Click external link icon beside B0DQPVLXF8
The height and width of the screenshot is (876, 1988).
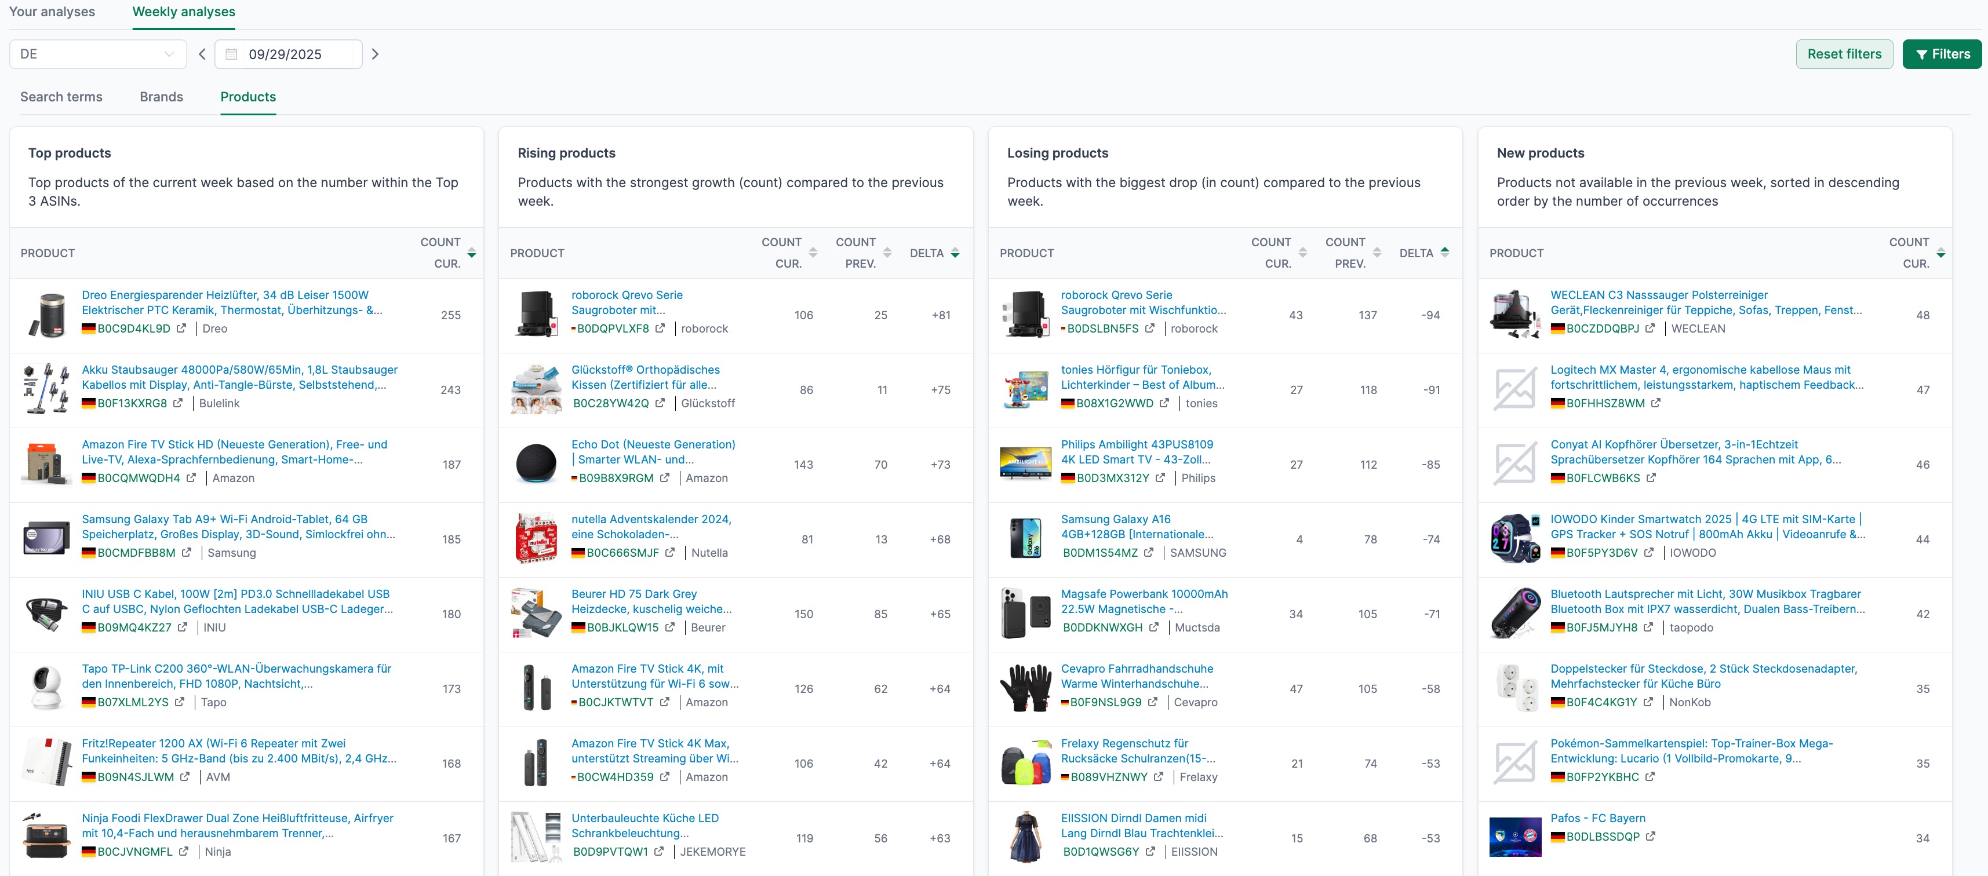click(x=660, y=329)
